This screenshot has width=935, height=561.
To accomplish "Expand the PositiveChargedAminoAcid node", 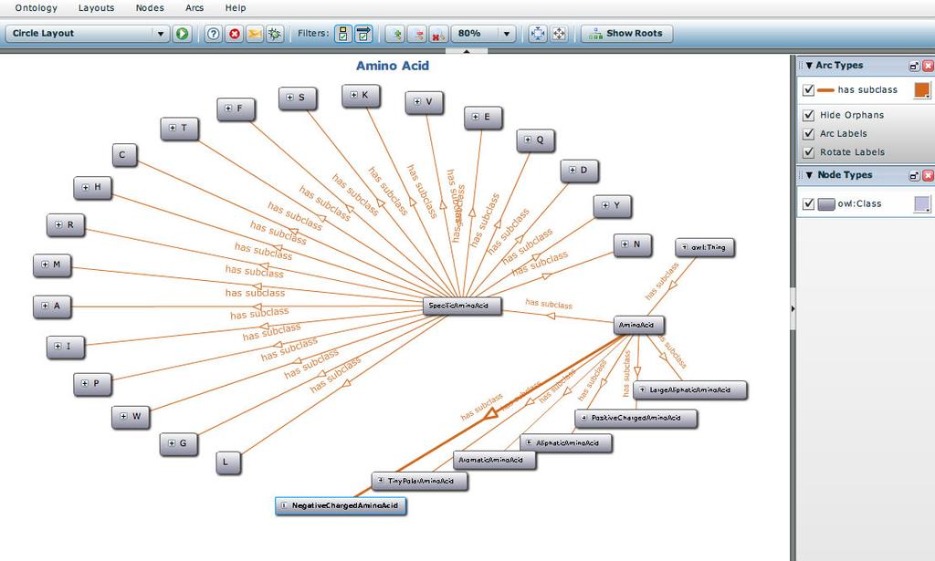I will pyautogui.click(x=584, y=418).
